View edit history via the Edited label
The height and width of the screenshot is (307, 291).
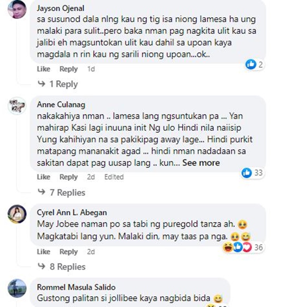tap(114, 177)
